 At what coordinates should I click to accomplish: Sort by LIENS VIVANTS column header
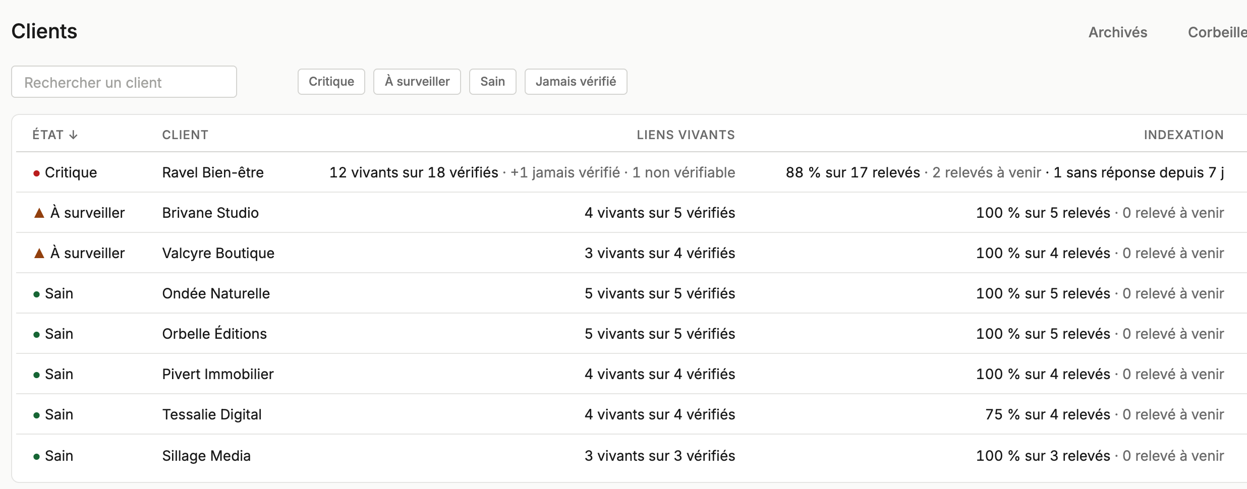pos(686,135)
